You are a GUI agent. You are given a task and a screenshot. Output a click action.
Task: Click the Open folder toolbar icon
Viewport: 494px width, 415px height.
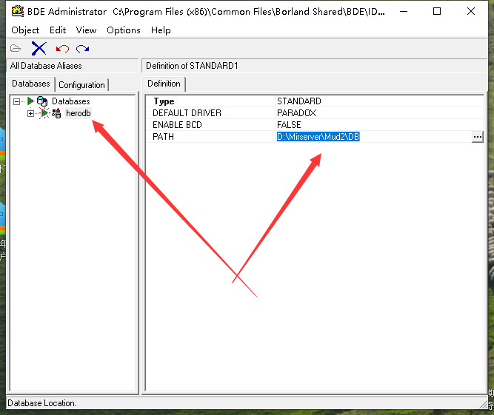point(16,49)
